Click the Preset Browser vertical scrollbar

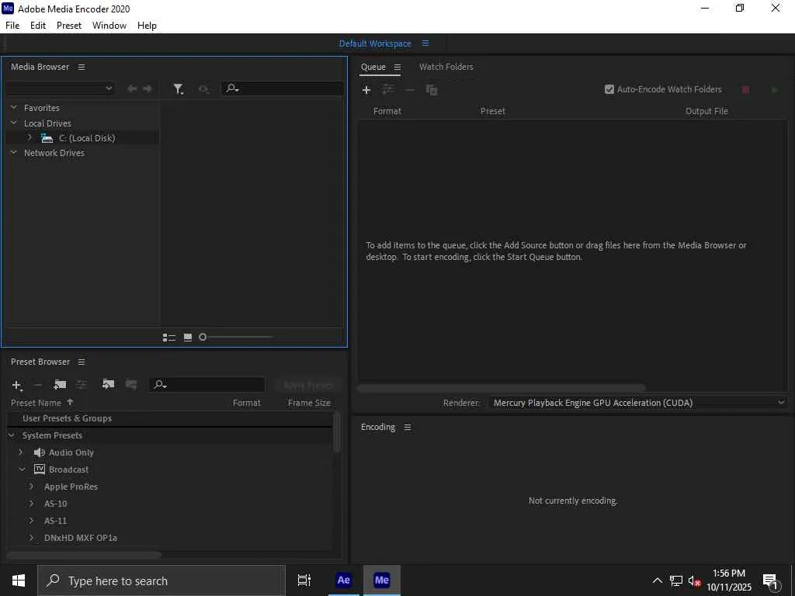pos(337,432)
